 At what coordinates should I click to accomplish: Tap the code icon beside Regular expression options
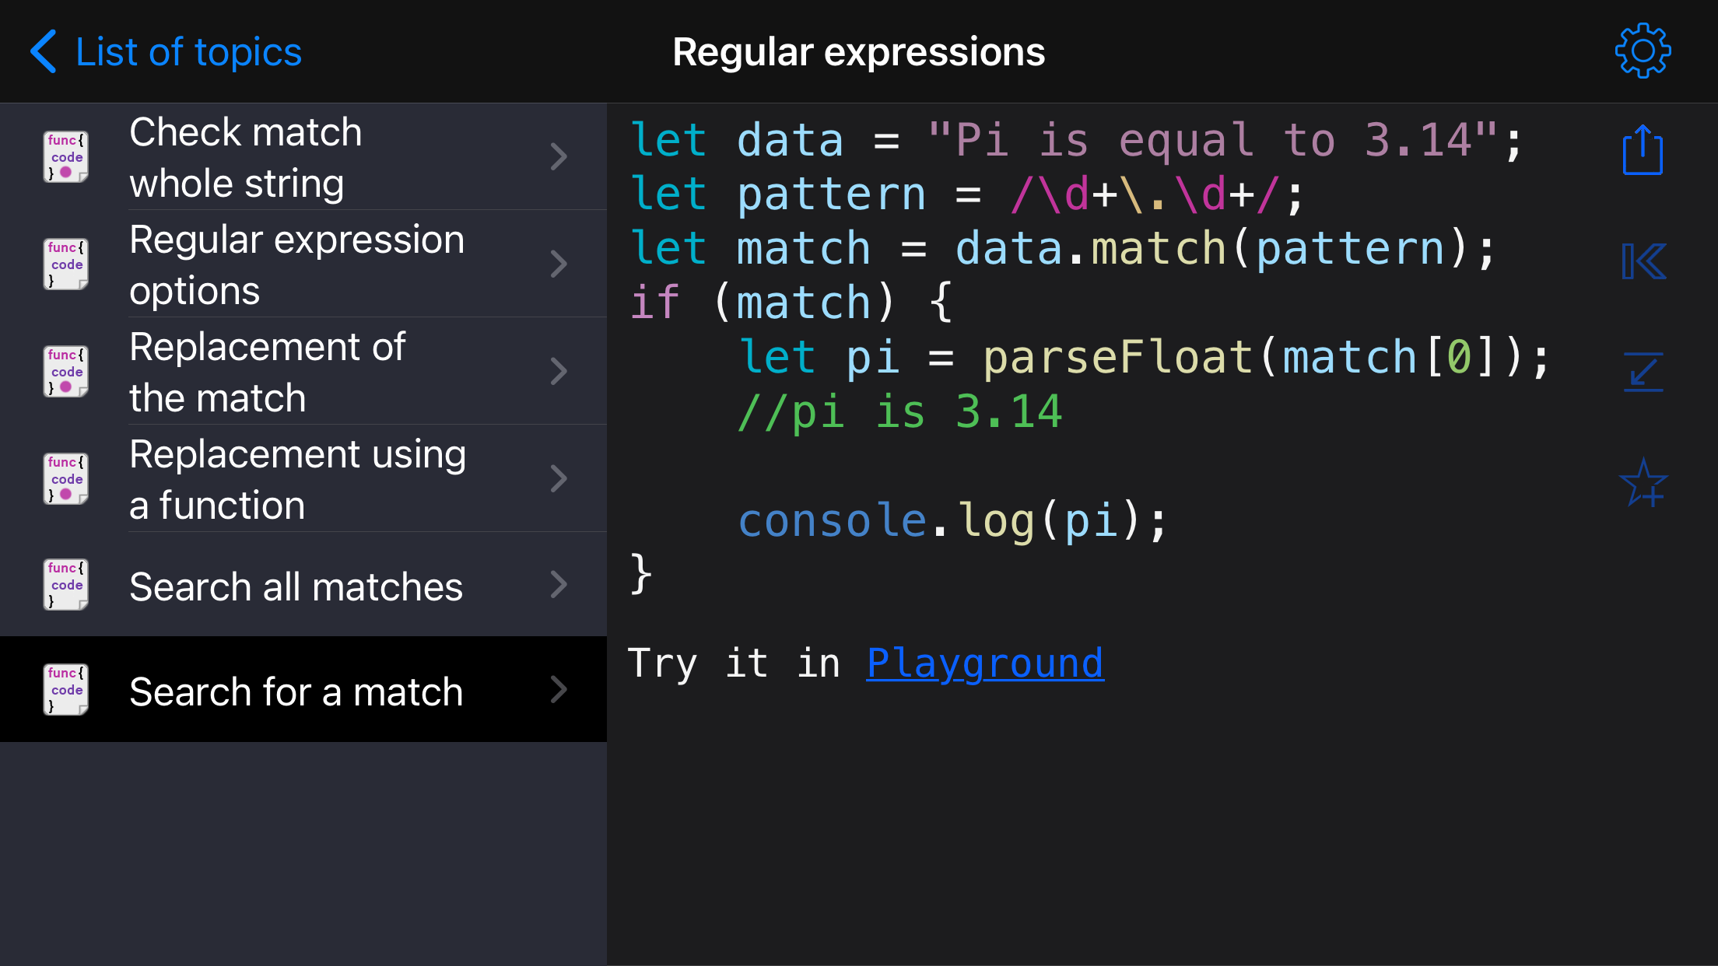pyautogui.click(x=65, y=264)
